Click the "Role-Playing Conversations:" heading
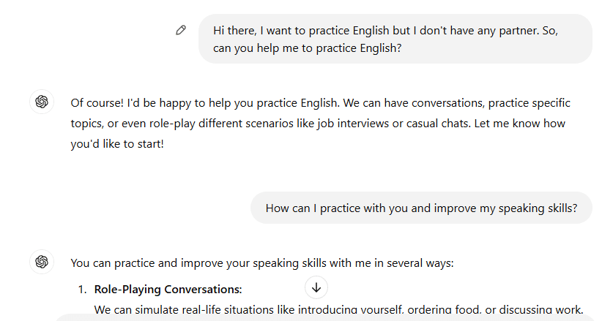 point(168,289)
